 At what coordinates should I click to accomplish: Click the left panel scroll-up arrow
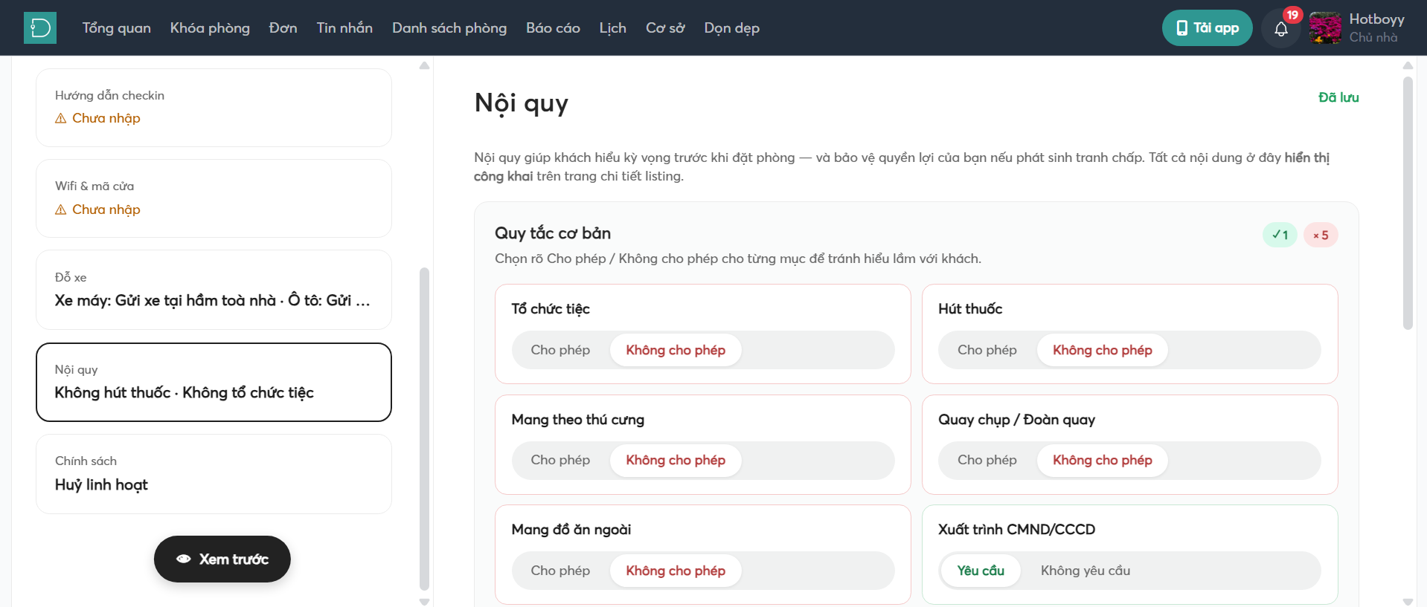(425, 65)
